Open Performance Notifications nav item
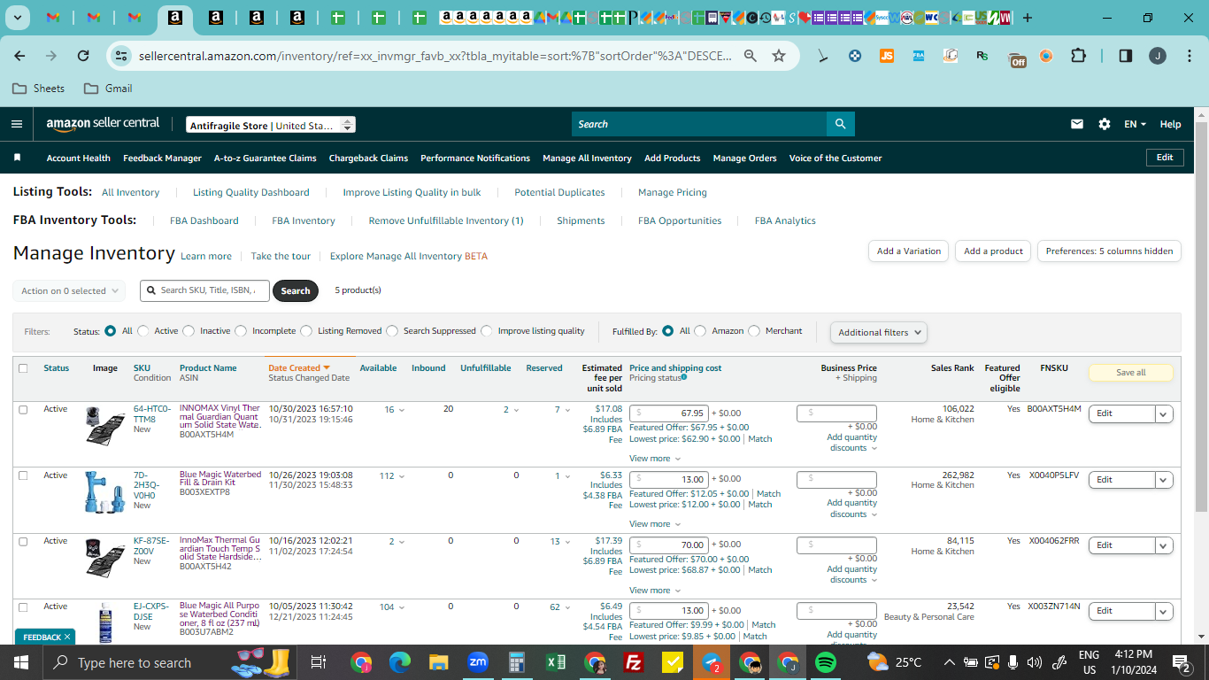The width and height of the screenshot is (1209, 680). (x=475, y=158)
